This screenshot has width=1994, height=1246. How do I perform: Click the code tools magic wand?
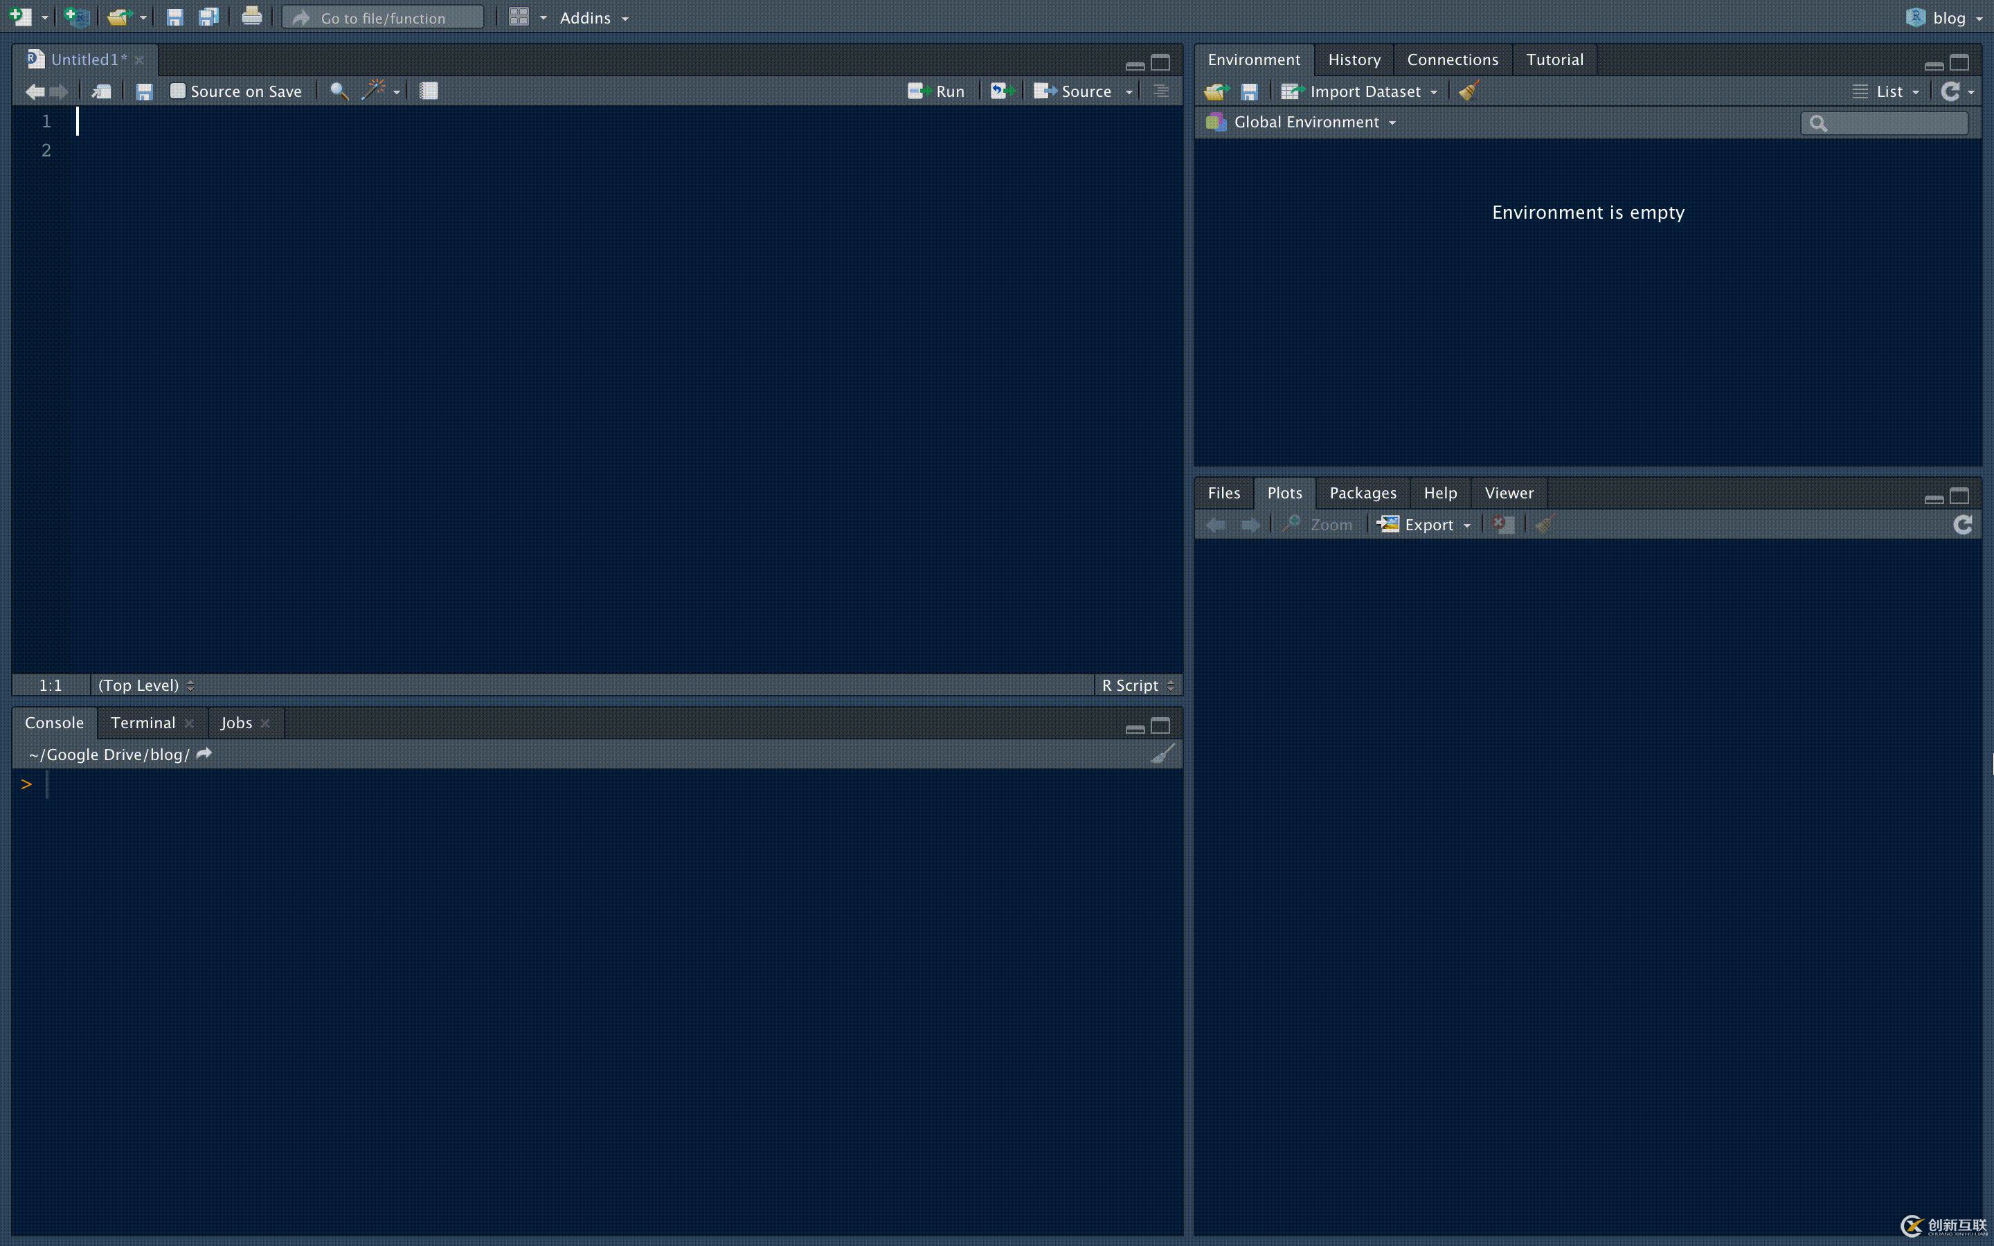(x=374, y=91)
